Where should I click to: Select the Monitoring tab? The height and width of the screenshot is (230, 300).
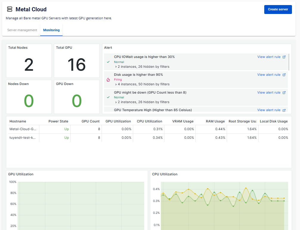[x=51, y=30]
